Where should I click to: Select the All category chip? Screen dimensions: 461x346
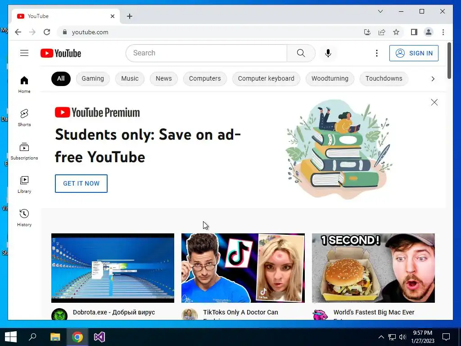[x=61, y=78]
